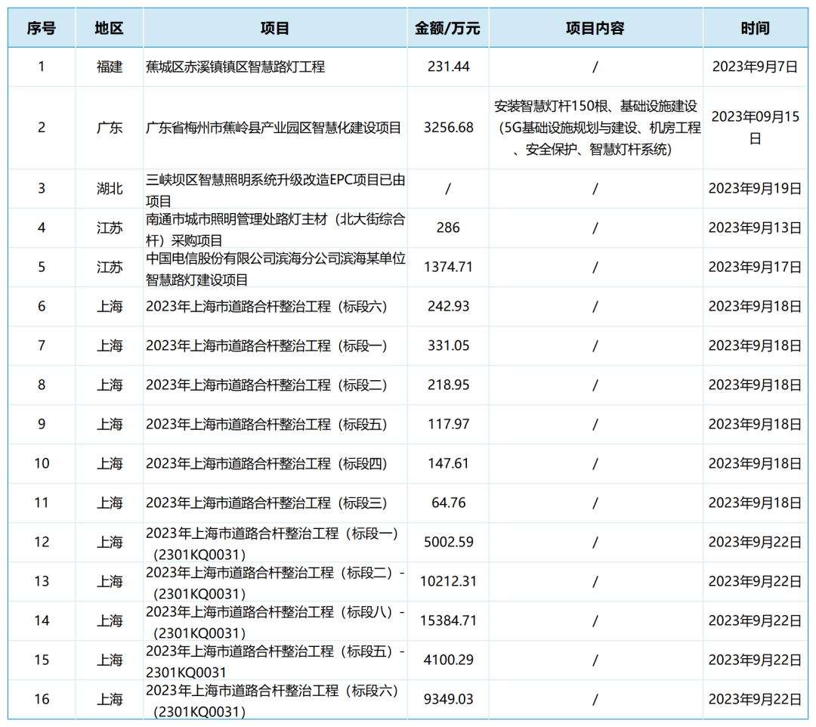Select the amount cell 15384.71

448,620
